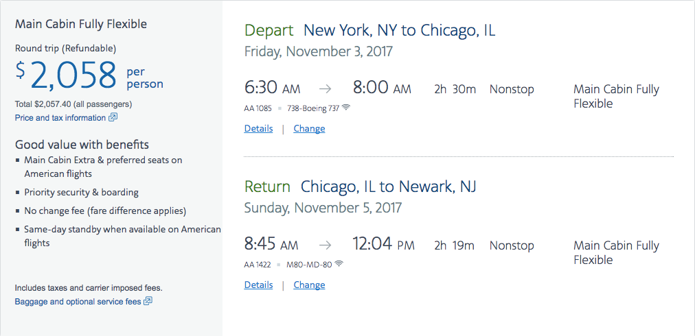Click the $2,058 per person price

pos(74,75)
